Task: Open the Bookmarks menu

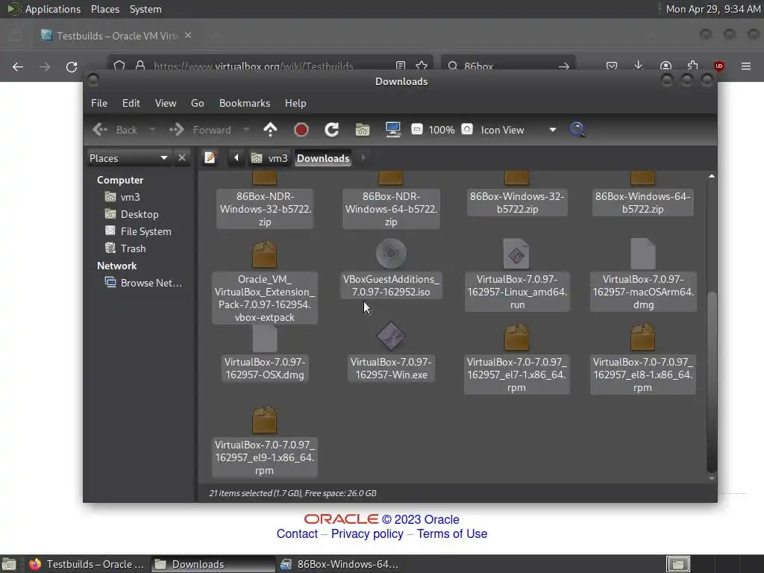Action: (245, 103)
